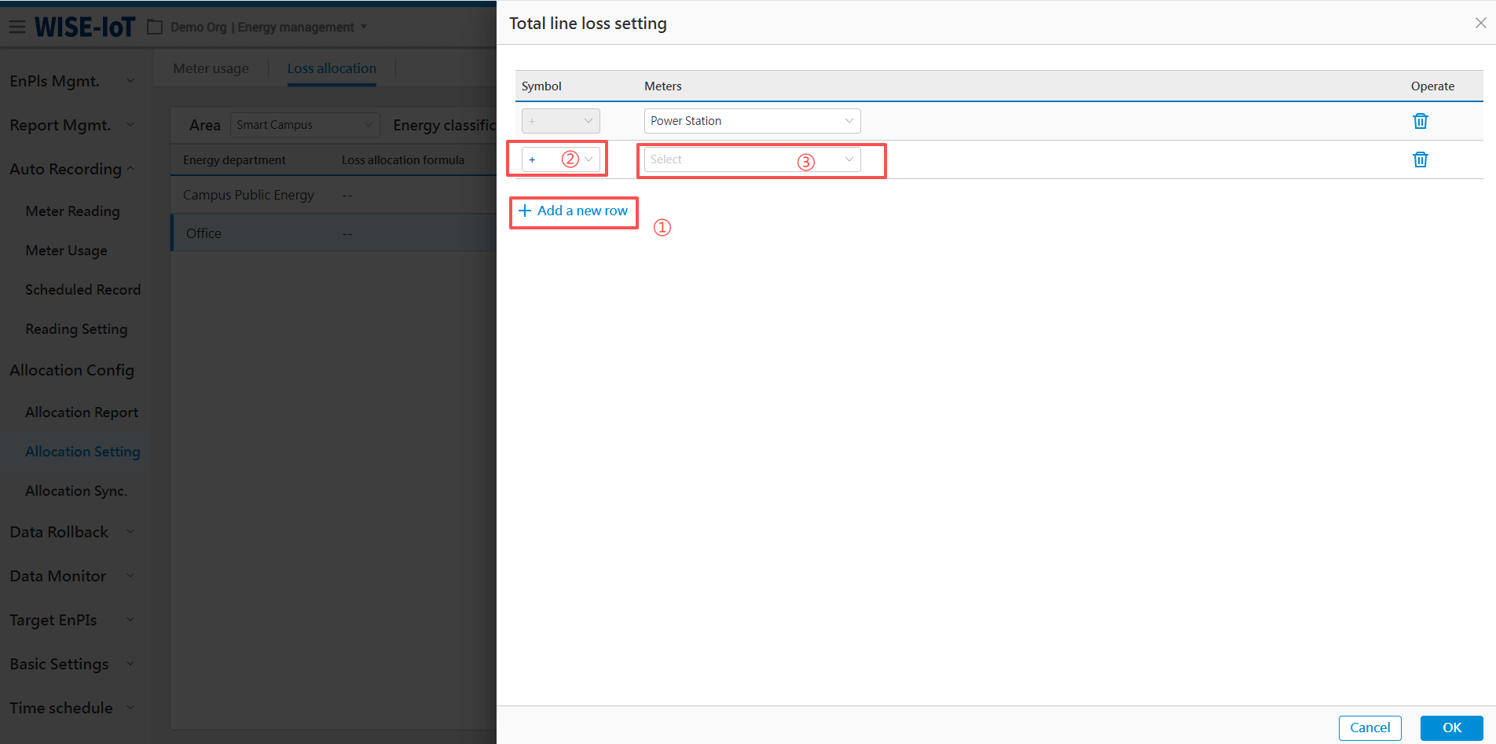Viewport: 1496px width, 744px height.
Task: Select the Loss allocation tab
Action: (x=332, y=68)
